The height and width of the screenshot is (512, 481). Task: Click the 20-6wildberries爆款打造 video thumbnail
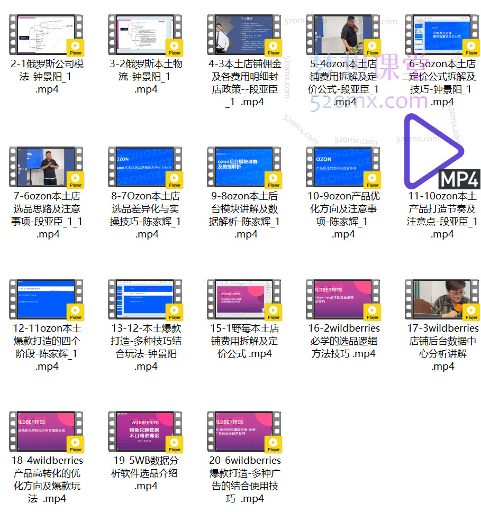244,431
